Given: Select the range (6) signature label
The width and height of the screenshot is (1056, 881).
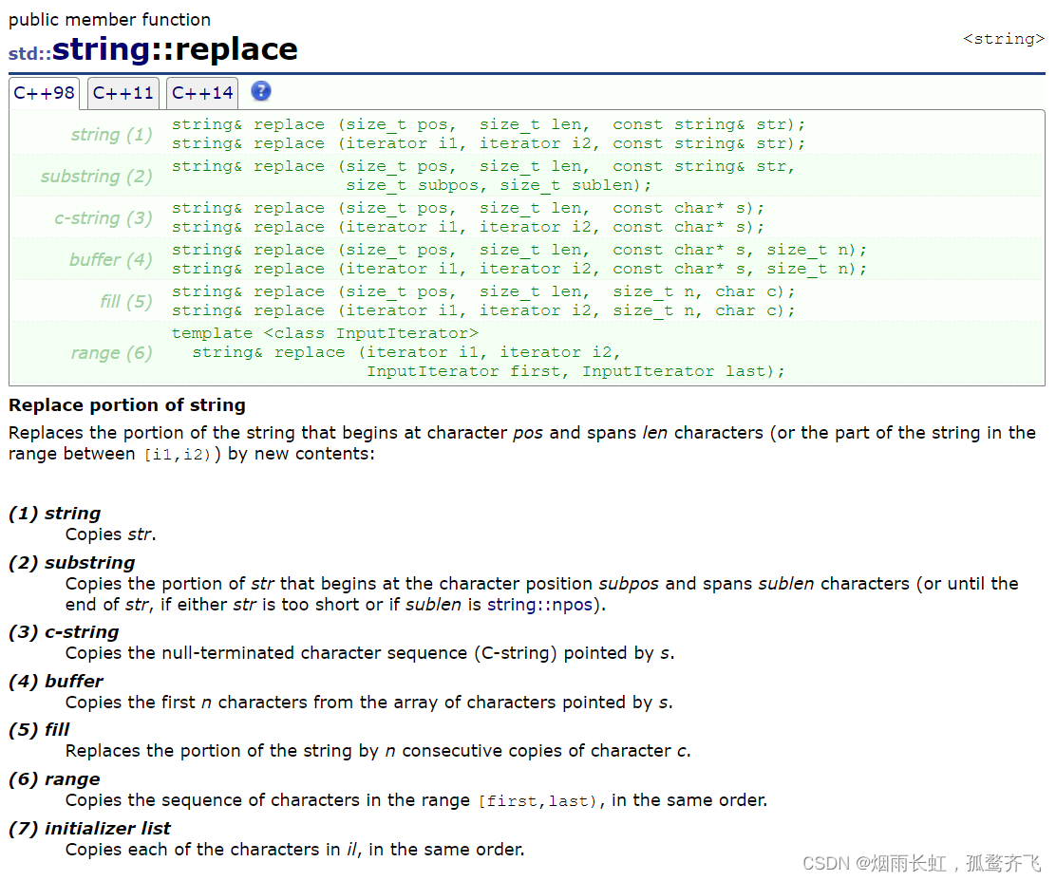Looking at the screenshot, I should (x=111, y=352).
